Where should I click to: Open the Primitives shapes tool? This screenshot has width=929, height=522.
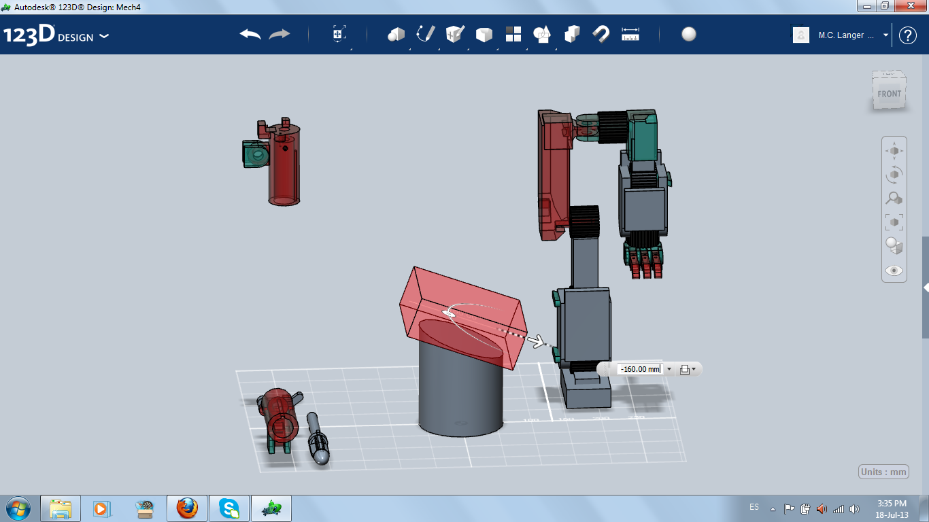tap(397, 34)
